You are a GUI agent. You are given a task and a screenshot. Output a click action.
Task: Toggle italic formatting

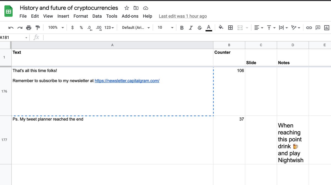click(x=191, y=28)
